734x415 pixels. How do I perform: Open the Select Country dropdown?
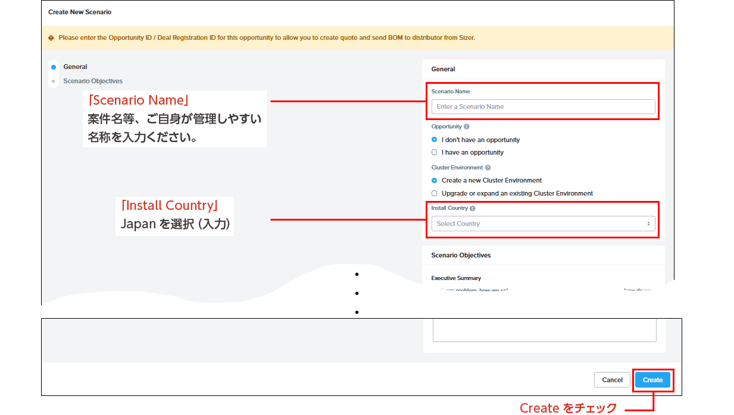click(x=542, y=224)
